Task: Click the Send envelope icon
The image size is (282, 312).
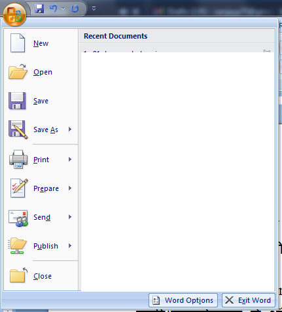Action: coord(18,218)
